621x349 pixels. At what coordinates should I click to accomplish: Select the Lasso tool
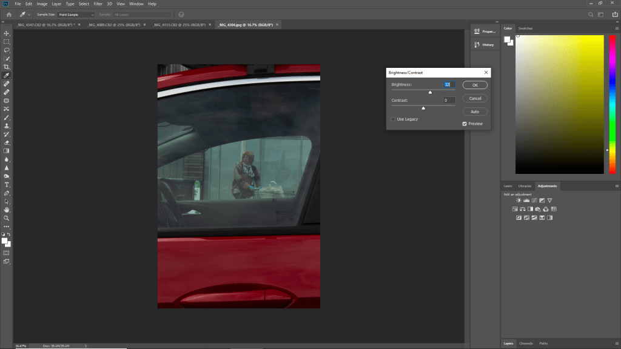[x=7, y=50]
